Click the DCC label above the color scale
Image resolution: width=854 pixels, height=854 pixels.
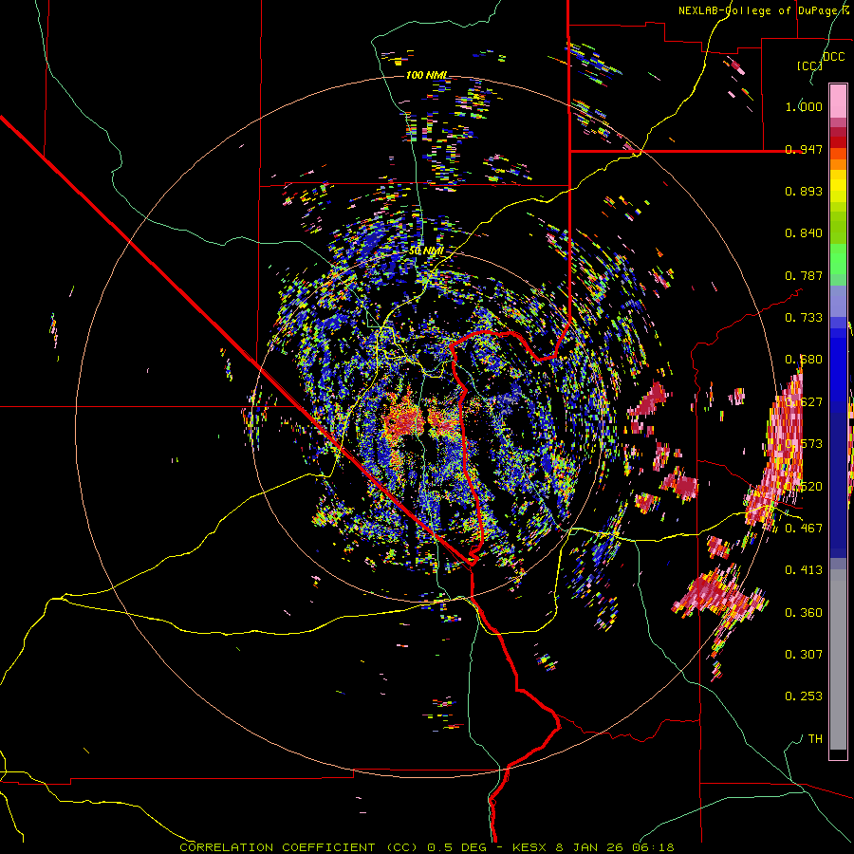click(833, 57)
